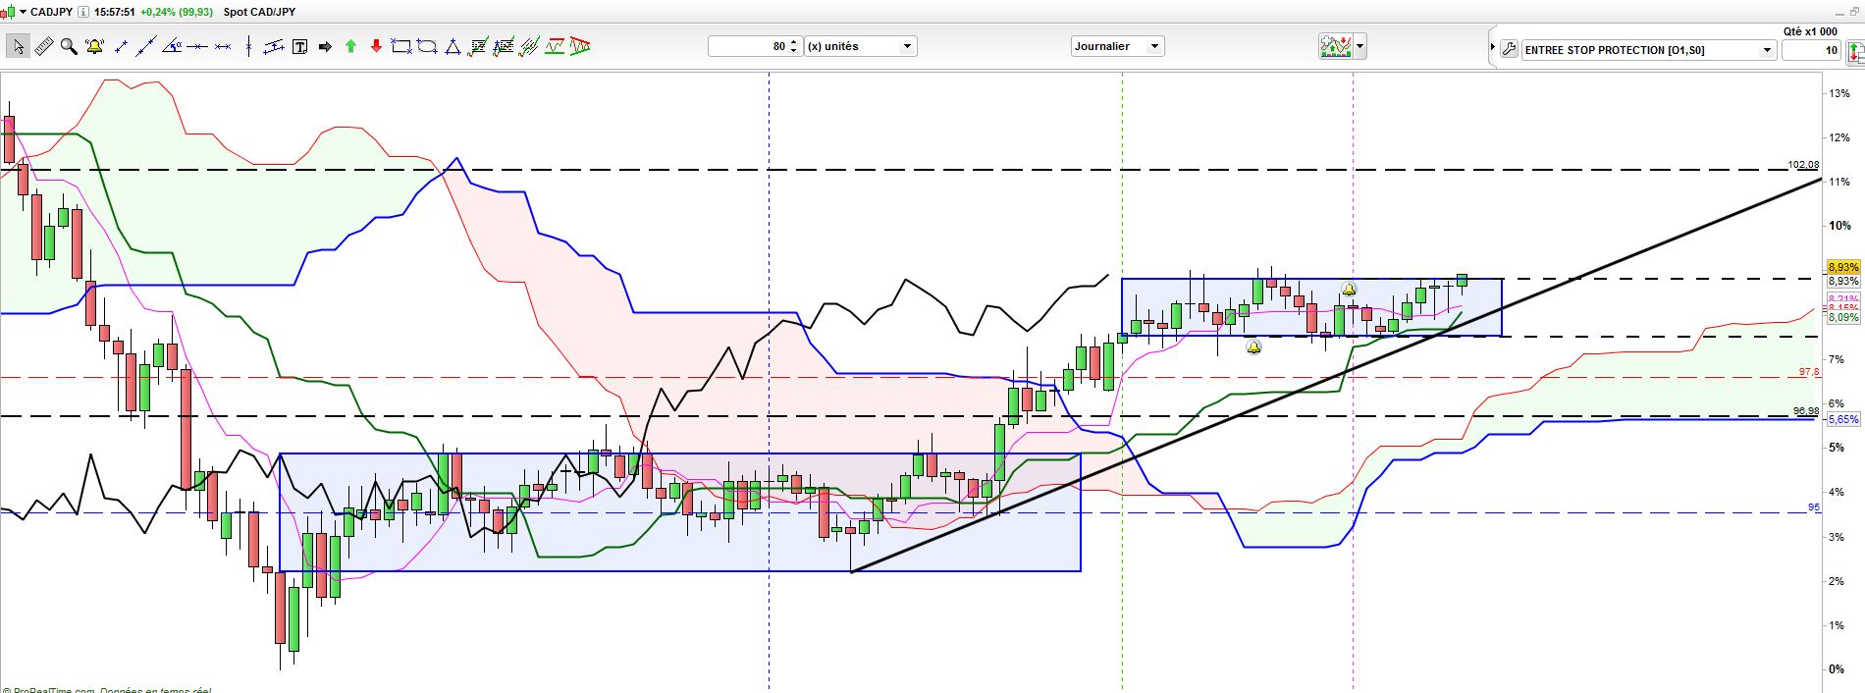The image size is (1865, 693).
Task: Choose the red down arrow marker tool
Action: pyautogui.click(x=376, y=46)
